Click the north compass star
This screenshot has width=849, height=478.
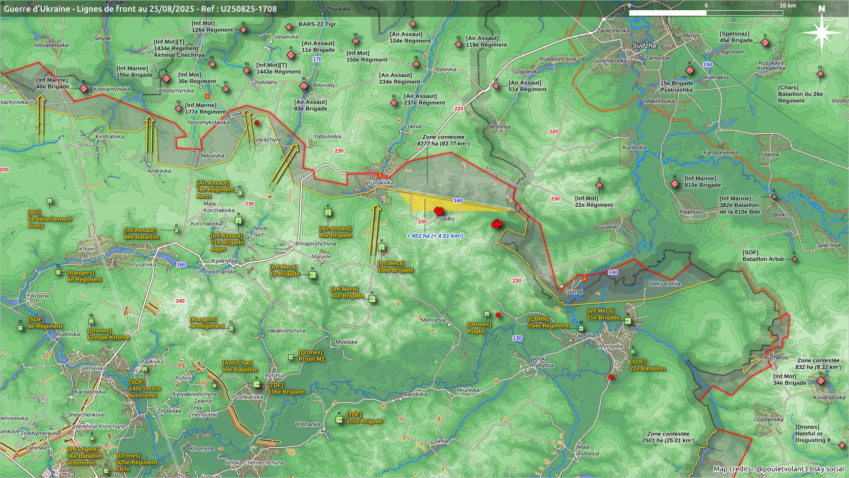click(x=822, y=32)
